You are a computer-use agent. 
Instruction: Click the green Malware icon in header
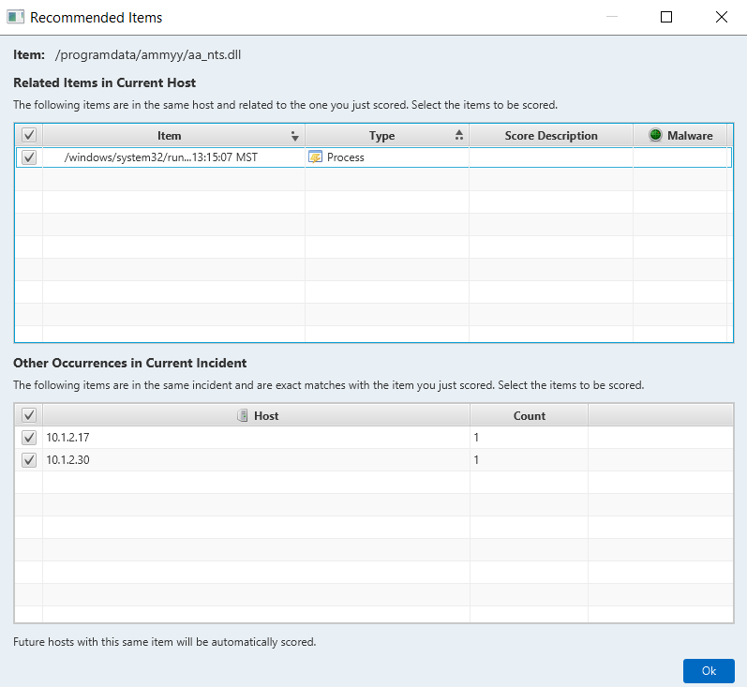(655, 135)
